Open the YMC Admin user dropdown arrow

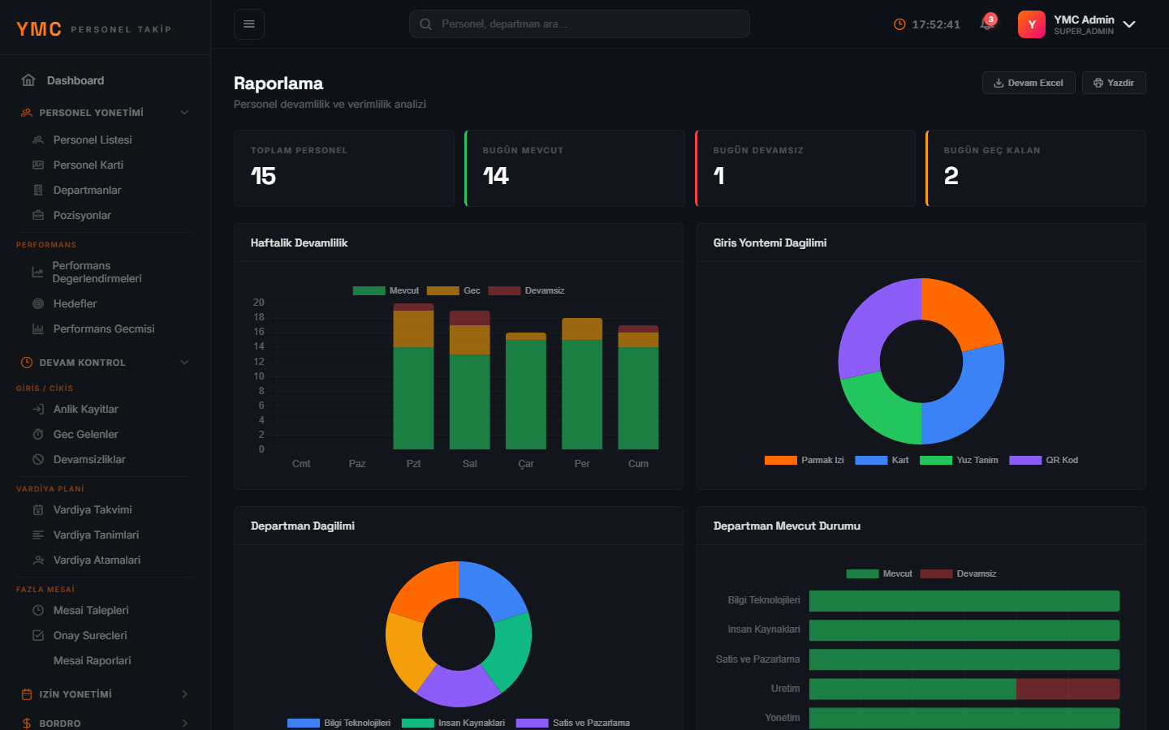click(1129, 24)
